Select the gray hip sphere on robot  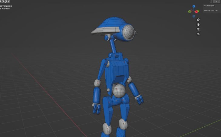pos(119,90)
